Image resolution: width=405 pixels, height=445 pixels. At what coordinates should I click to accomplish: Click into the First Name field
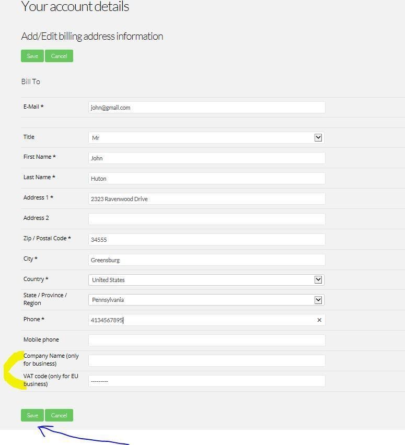coord(206,158)
